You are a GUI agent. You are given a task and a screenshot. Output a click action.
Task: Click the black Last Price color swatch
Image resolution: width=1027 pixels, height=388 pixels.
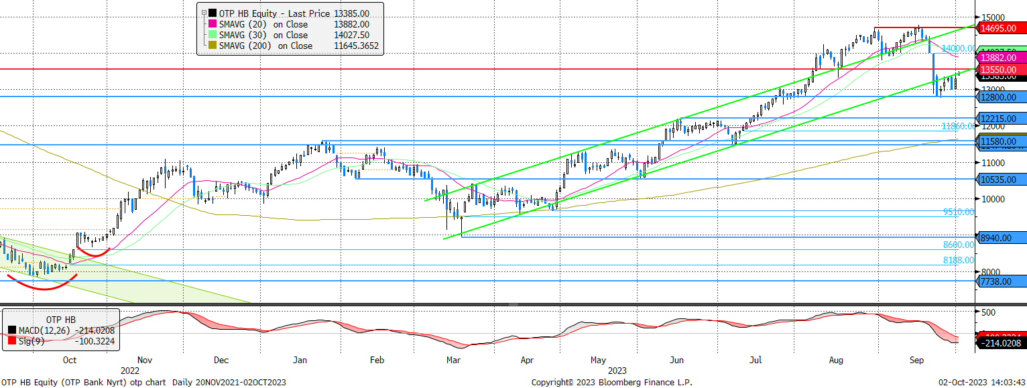(213, 13)
